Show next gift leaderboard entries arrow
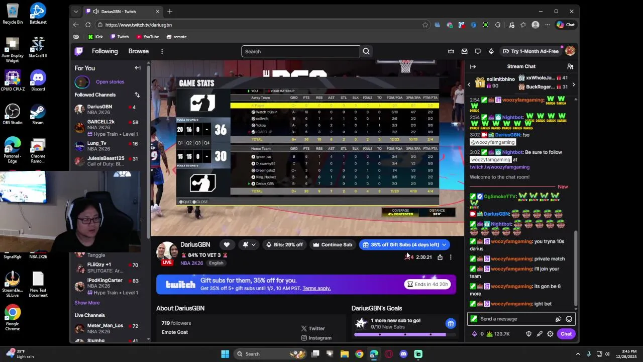 (573, 84)
